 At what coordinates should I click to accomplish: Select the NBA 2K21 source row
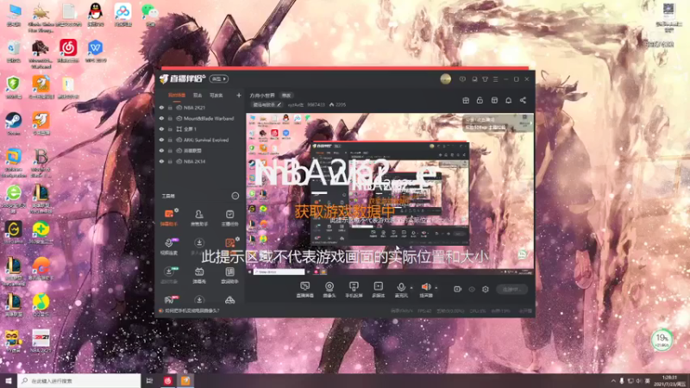200,107
